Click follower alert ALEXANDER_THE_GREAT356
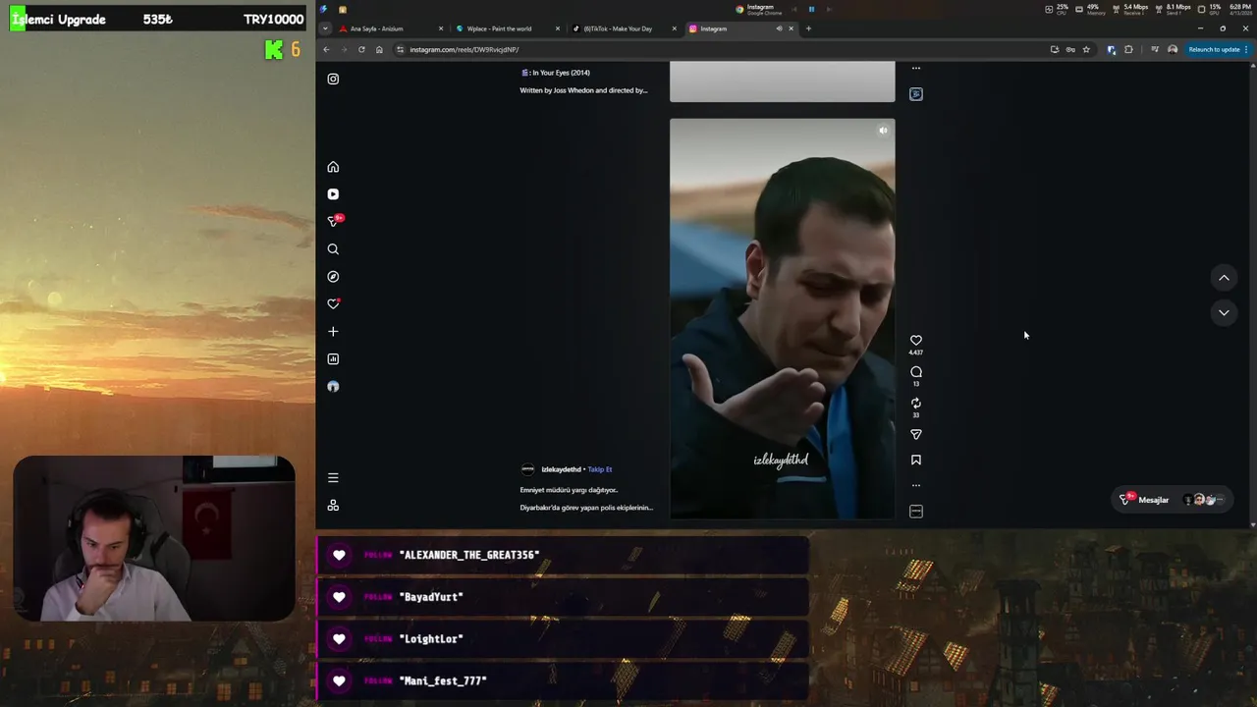Image resolution: width=1257 pixels, height=707 pixels. tap(562, 555)
